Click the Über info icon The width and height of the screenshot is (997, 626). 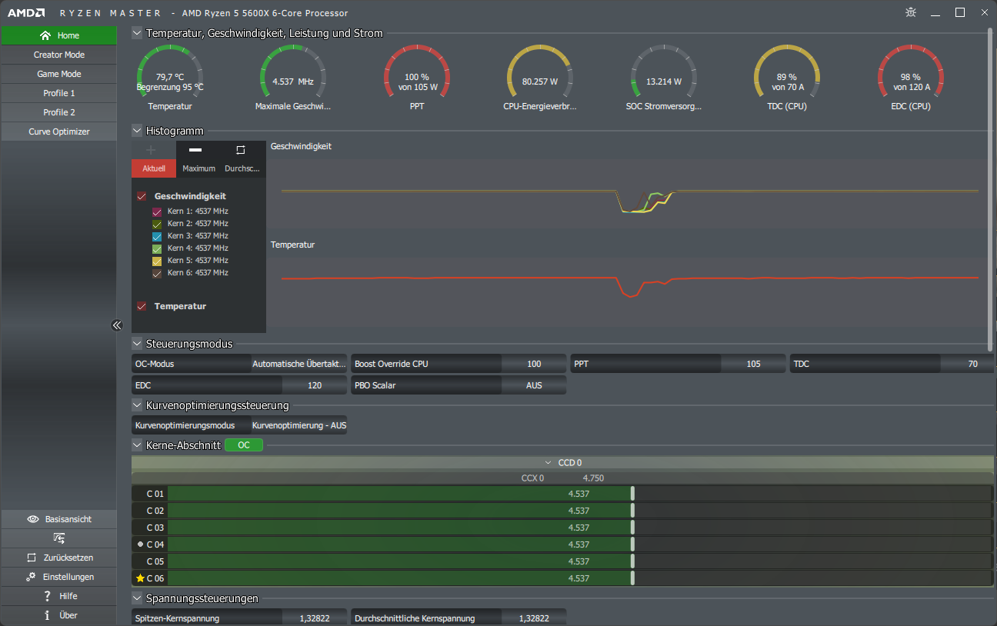[47, 615]
